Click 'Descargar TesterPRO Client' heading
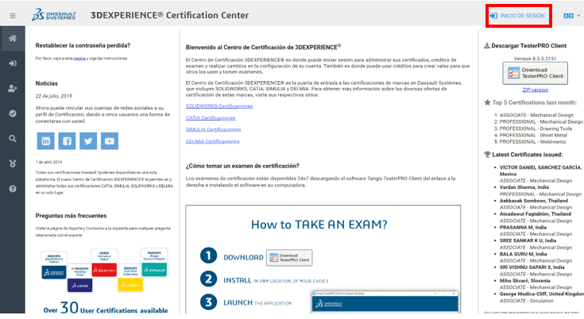This screenshot has height=319, width=584. click(x=528, y=46)
